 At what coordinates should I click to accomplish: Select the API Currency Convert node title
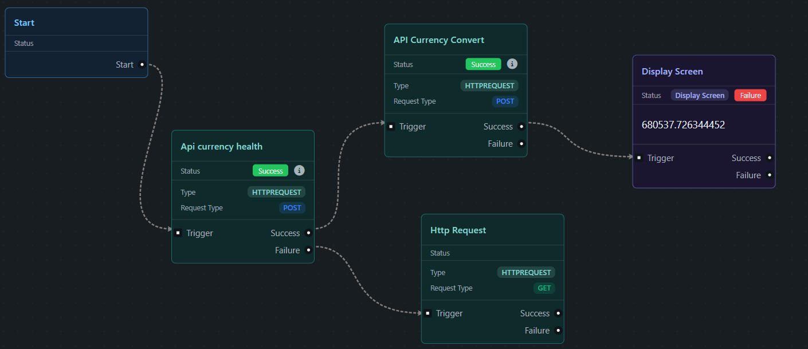pyautogui.click(x=438, y=40)
